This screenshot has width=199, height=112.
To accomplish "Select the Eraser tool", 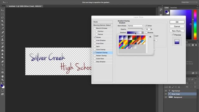I will (2, 47).
